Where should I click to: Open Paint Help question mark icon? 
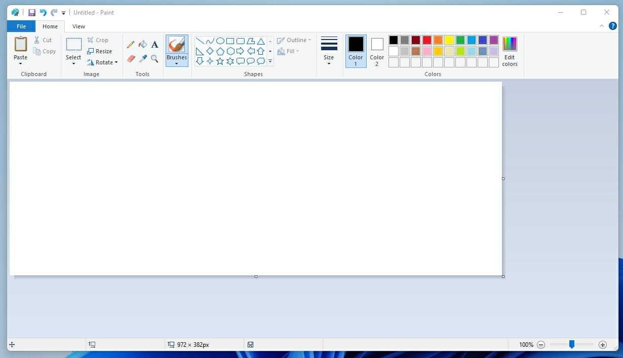pyautogui.click(x=612, y=26)
